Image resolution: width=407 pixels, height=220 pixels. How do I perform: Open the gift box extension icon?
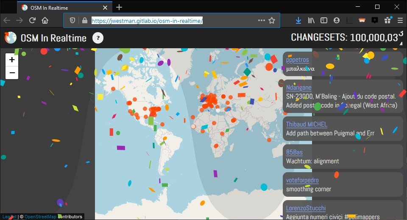click(387, 20)
